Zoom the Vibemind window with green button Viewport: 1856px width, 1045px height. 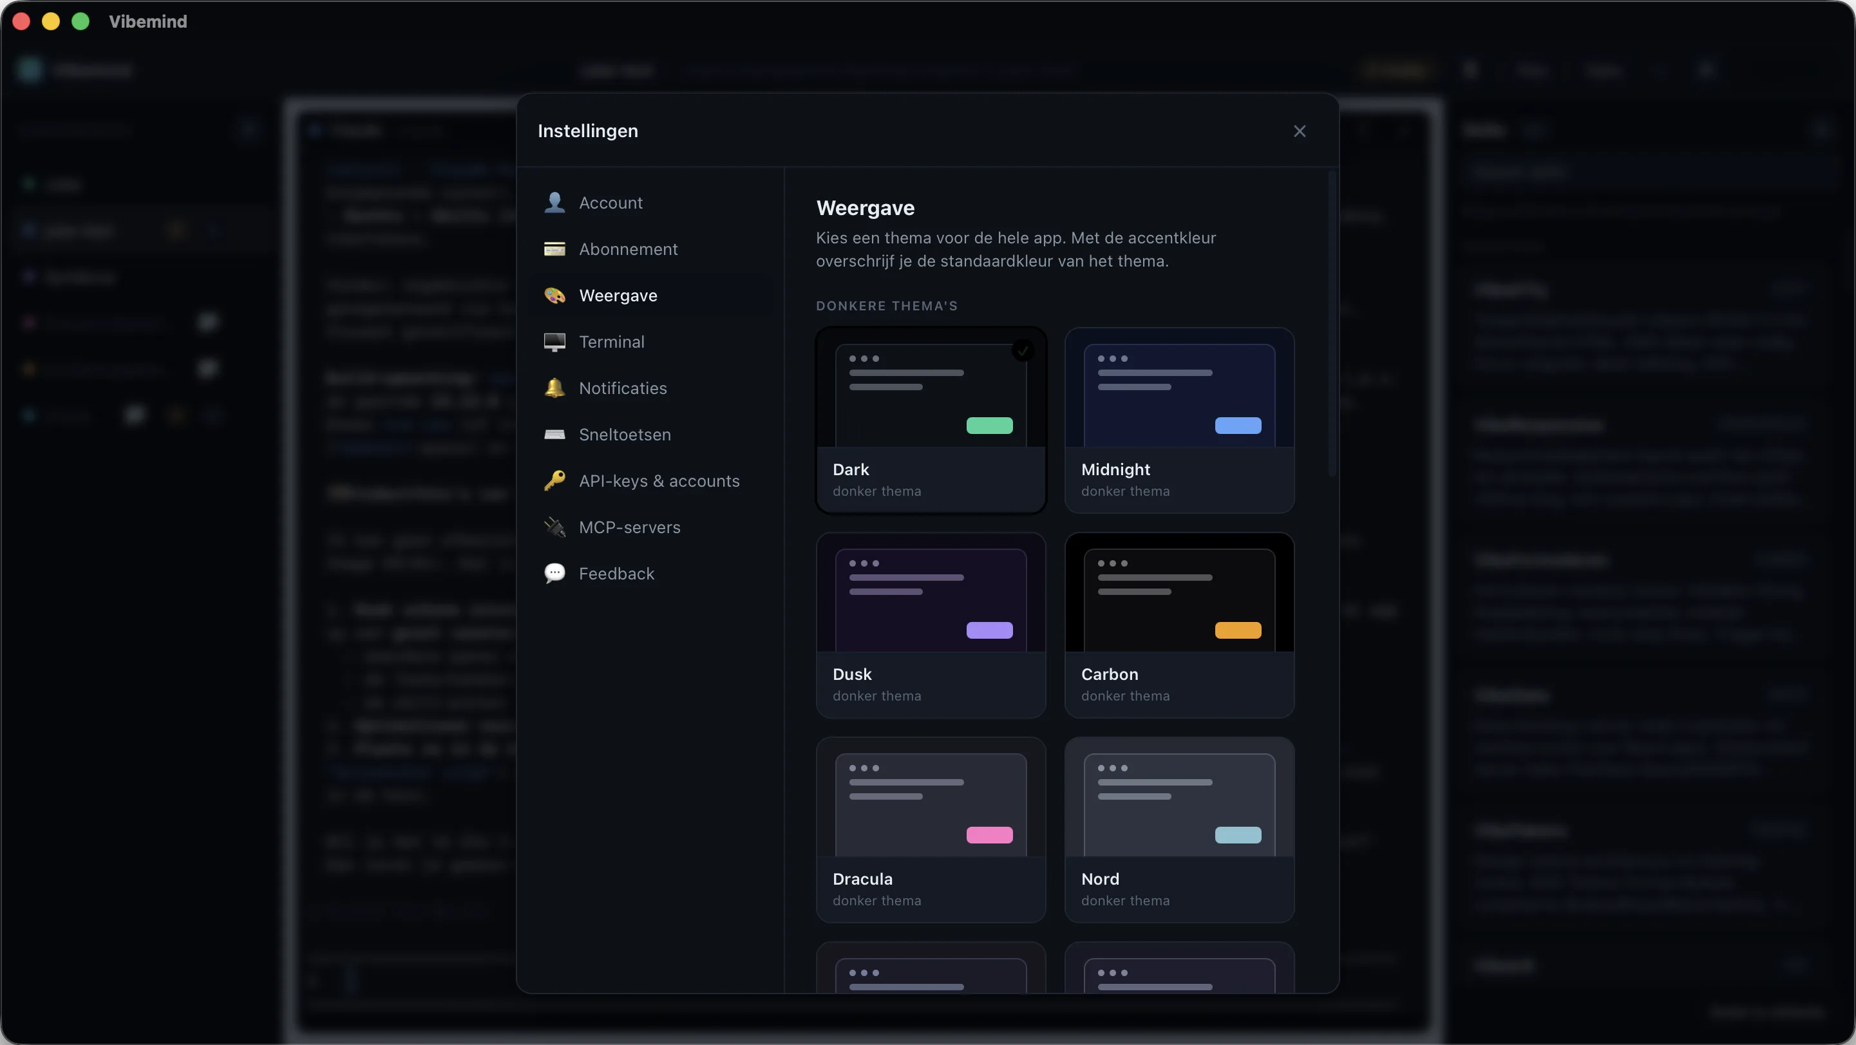click(80, 22)
